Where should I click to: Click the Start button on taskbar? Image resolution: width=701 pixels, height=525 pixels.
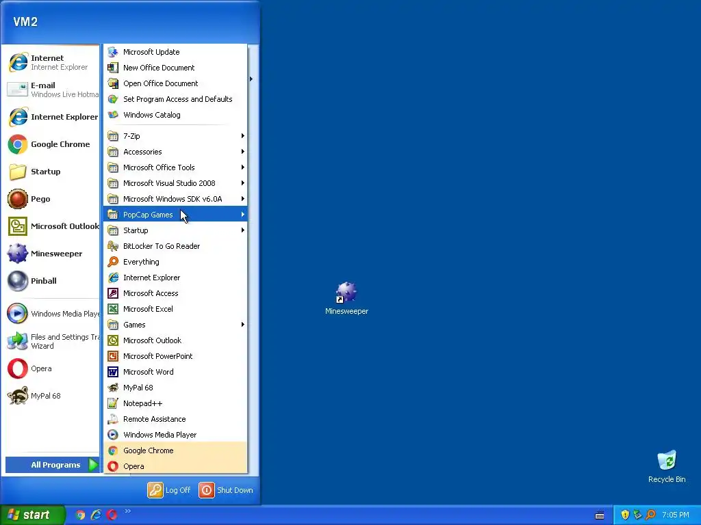[x=31, y=515]
